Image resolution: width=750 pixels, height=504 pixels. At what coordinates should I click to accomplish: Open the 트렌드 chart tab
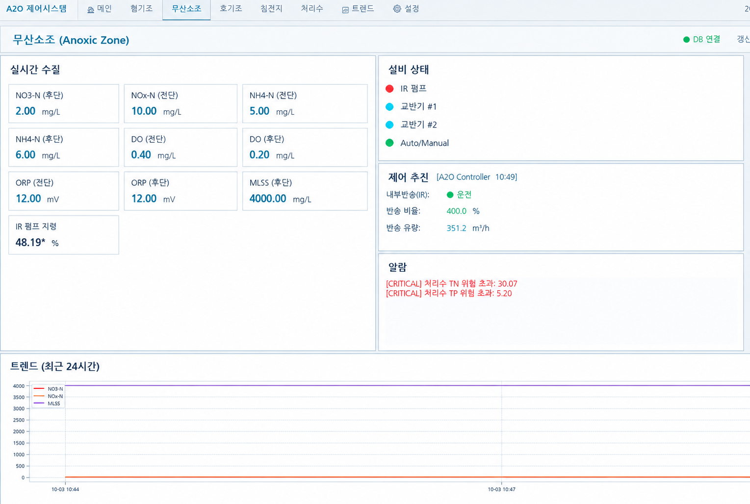coord(358,9)
